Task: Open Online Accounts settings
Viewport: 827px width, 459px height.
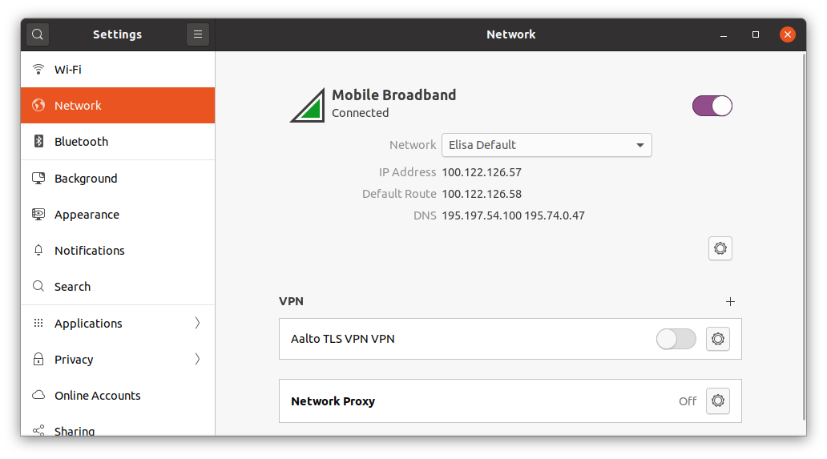Action: click(x=97, y=396)
